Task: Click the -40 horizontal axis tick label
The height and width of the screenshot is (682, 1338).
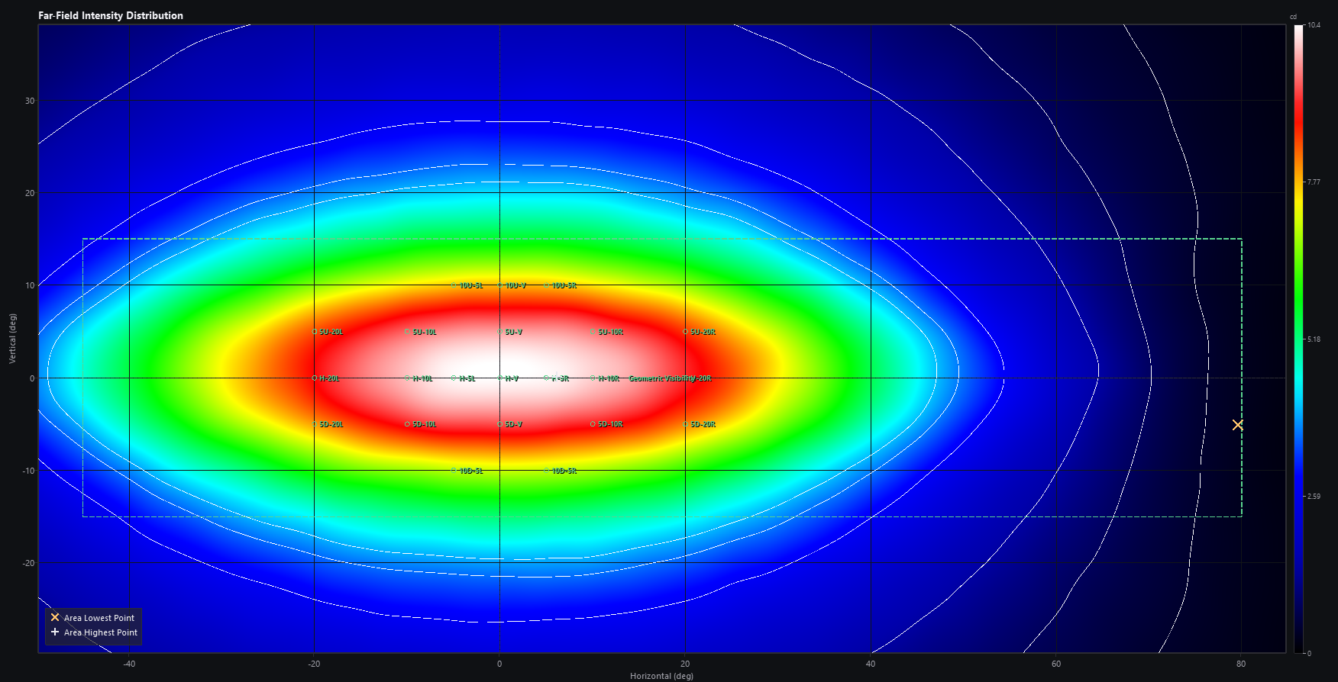Action: point(129,664)
